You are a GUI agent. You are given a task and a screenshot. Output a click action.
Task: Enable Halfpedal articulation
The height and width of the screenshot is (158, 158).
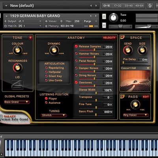(x=46, y=72)
